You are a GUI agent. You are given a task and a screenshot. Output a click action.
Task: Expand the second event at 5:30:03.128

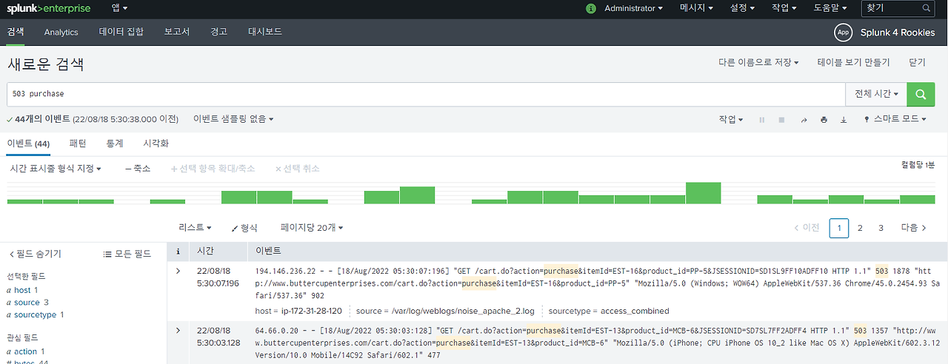[178, 331]
